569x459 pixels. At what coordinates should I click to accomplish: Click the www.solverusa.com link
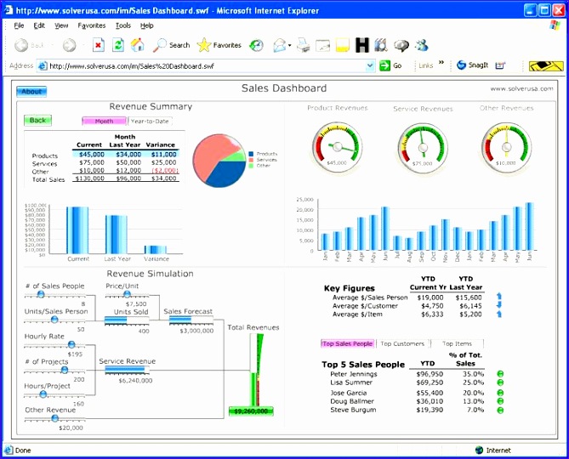(x=521, y=88)
